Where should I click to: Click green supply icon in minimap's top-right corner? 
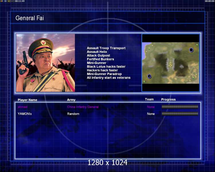point(197,45)
